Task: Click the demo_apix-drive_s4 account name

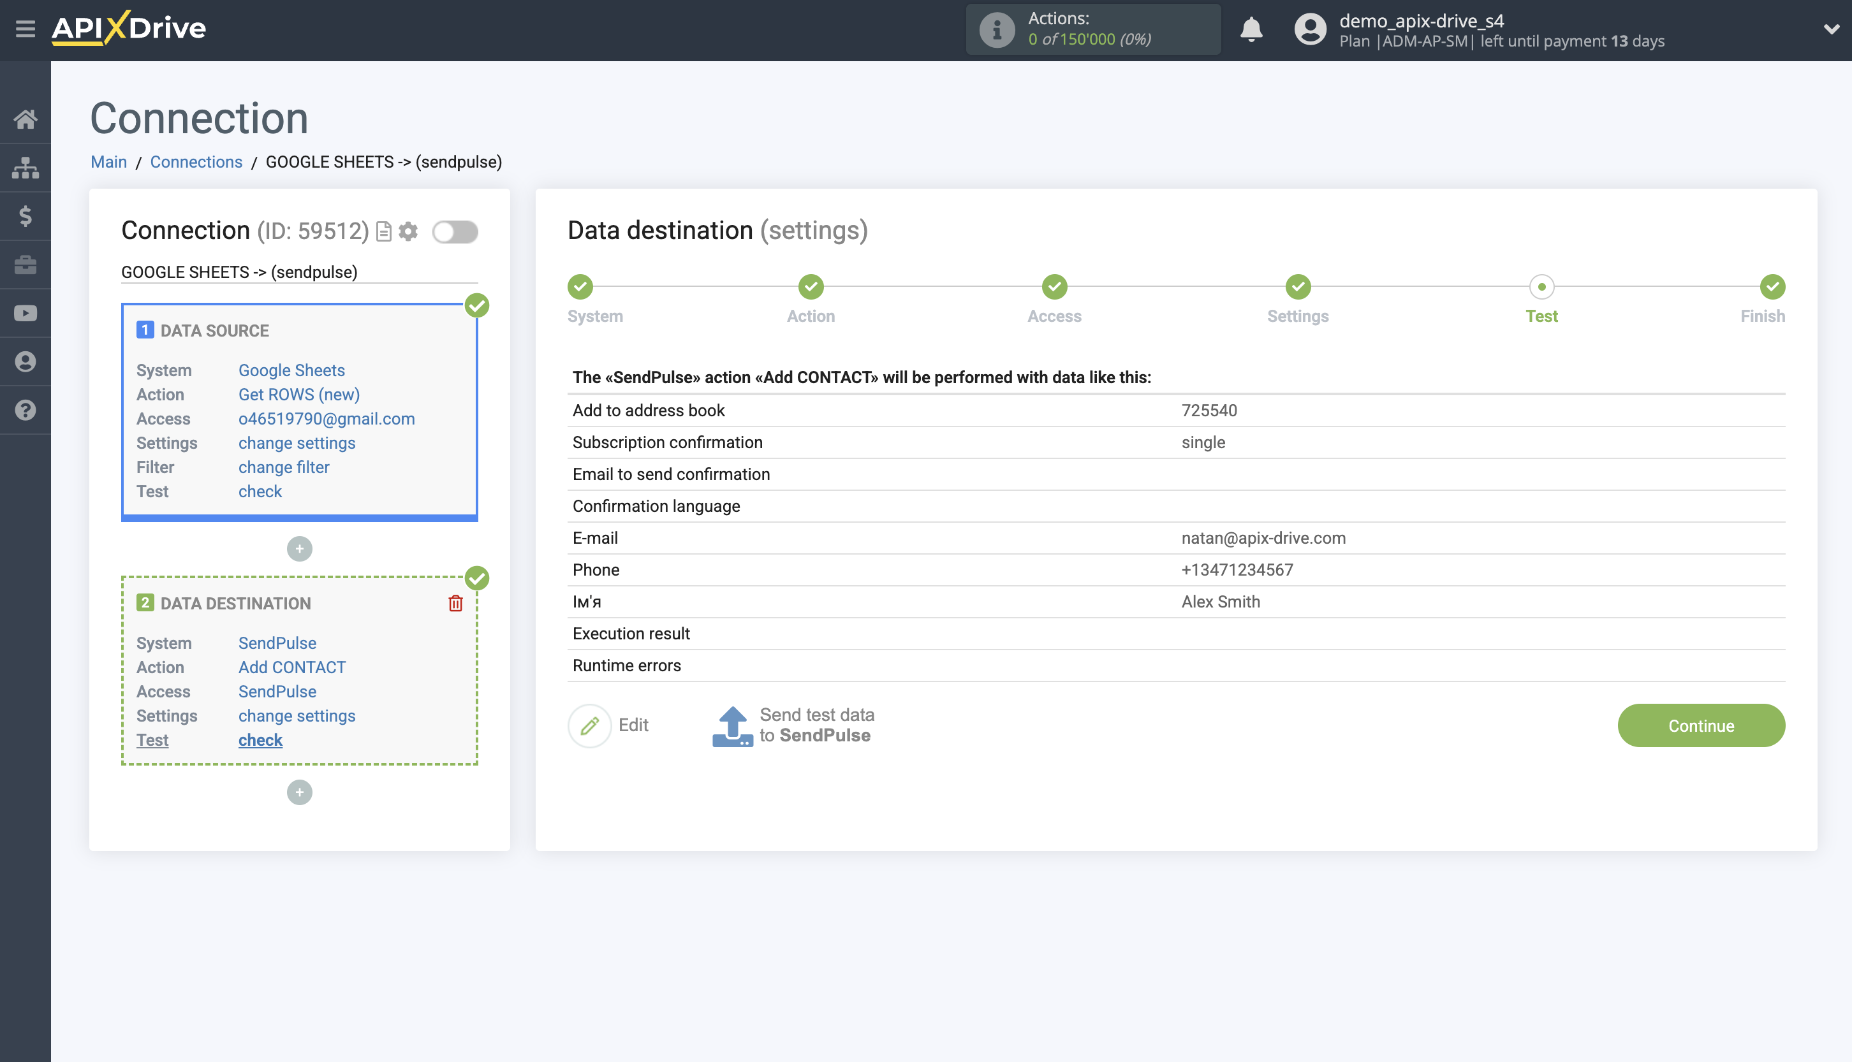Action: pos(1422,20)
